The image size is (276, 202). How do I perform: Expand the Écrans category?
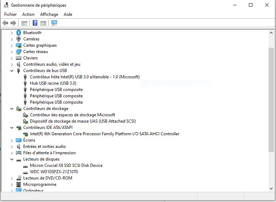[x=12, y=141]
